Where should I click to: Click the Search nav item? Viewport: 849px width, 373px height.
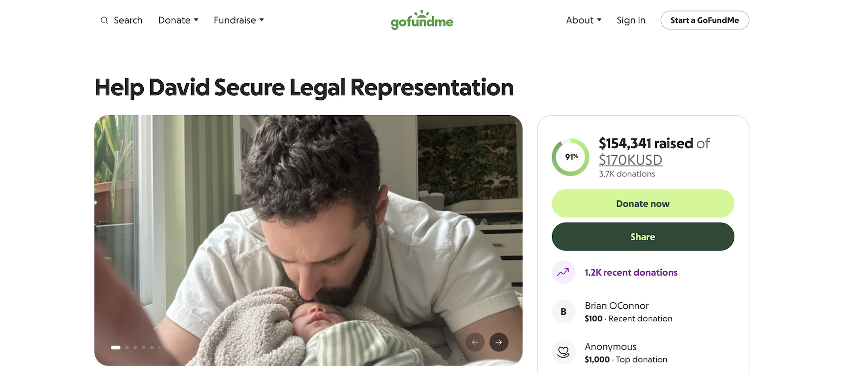(128, 20)
